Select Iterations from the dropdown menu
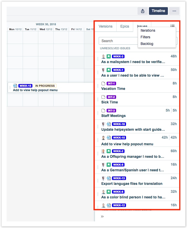The height and width of the screenshot is (228, 187). coord(148,30)
